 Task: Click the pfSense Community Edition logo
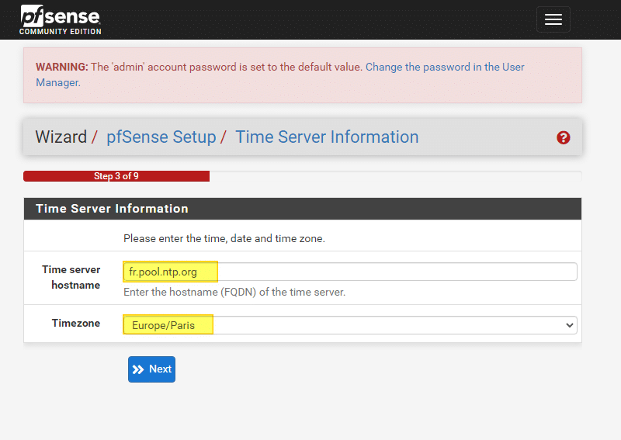coord(61,20)
